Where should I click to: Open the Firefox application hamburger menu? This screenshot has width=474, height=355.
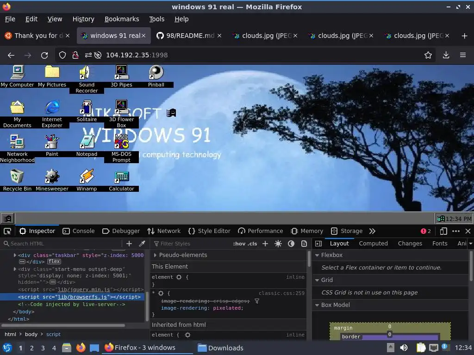coord(463,55)
